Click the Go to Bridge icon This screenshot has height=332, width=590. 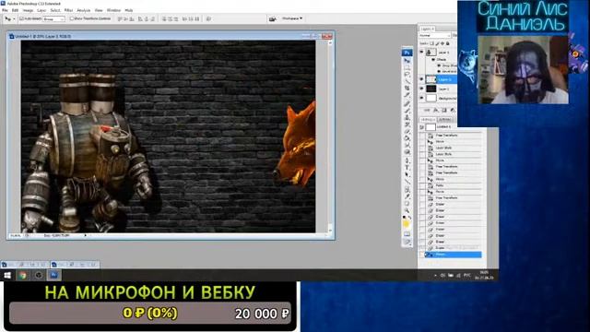273,18
